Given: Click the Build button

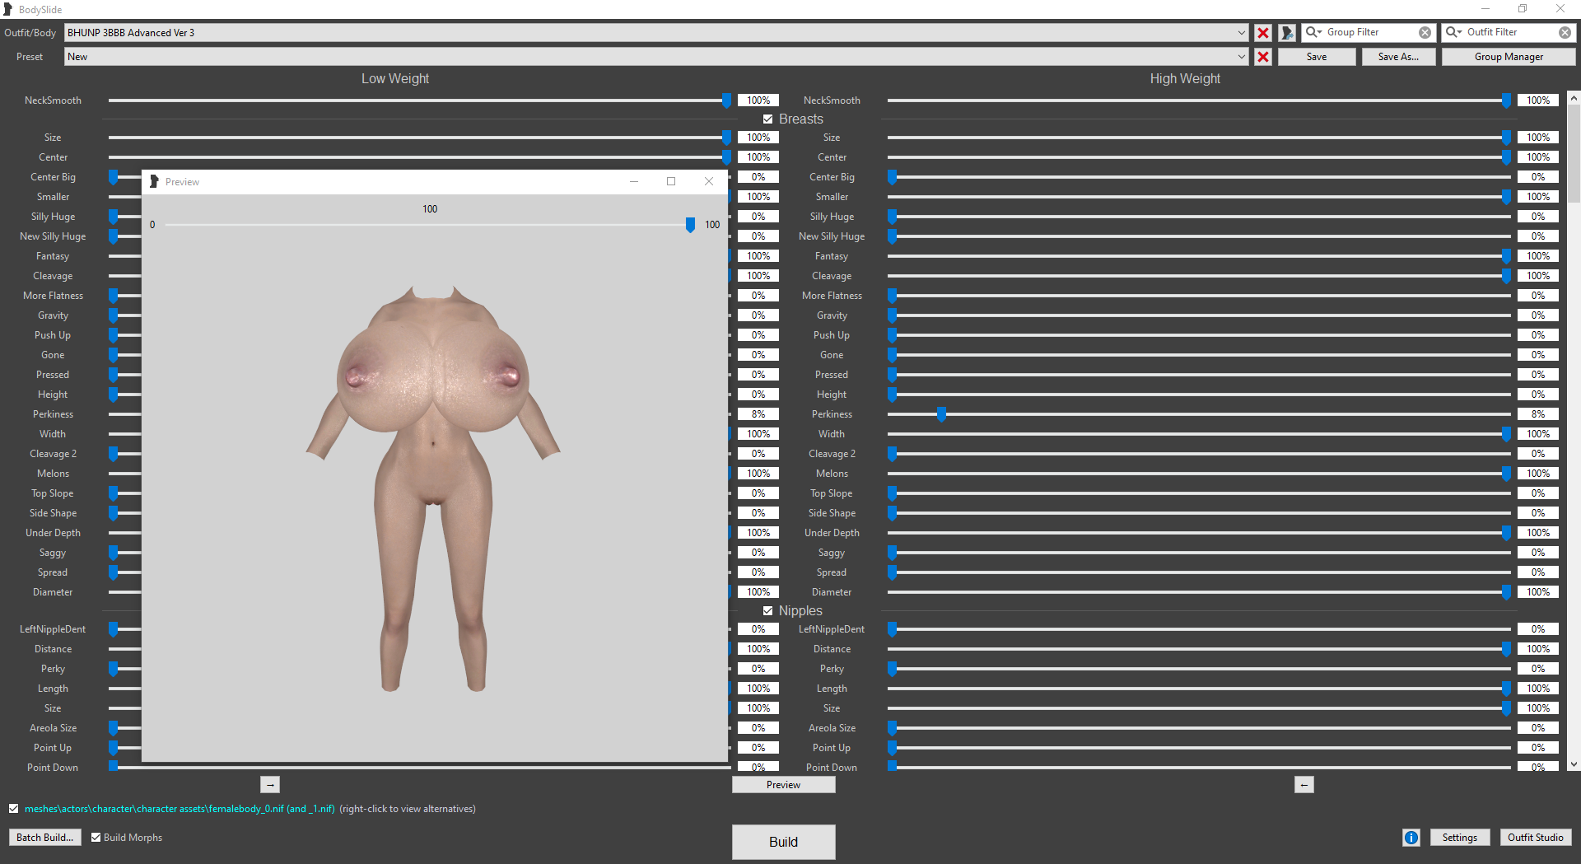Looking at the screenshot, I should (783, 842).
